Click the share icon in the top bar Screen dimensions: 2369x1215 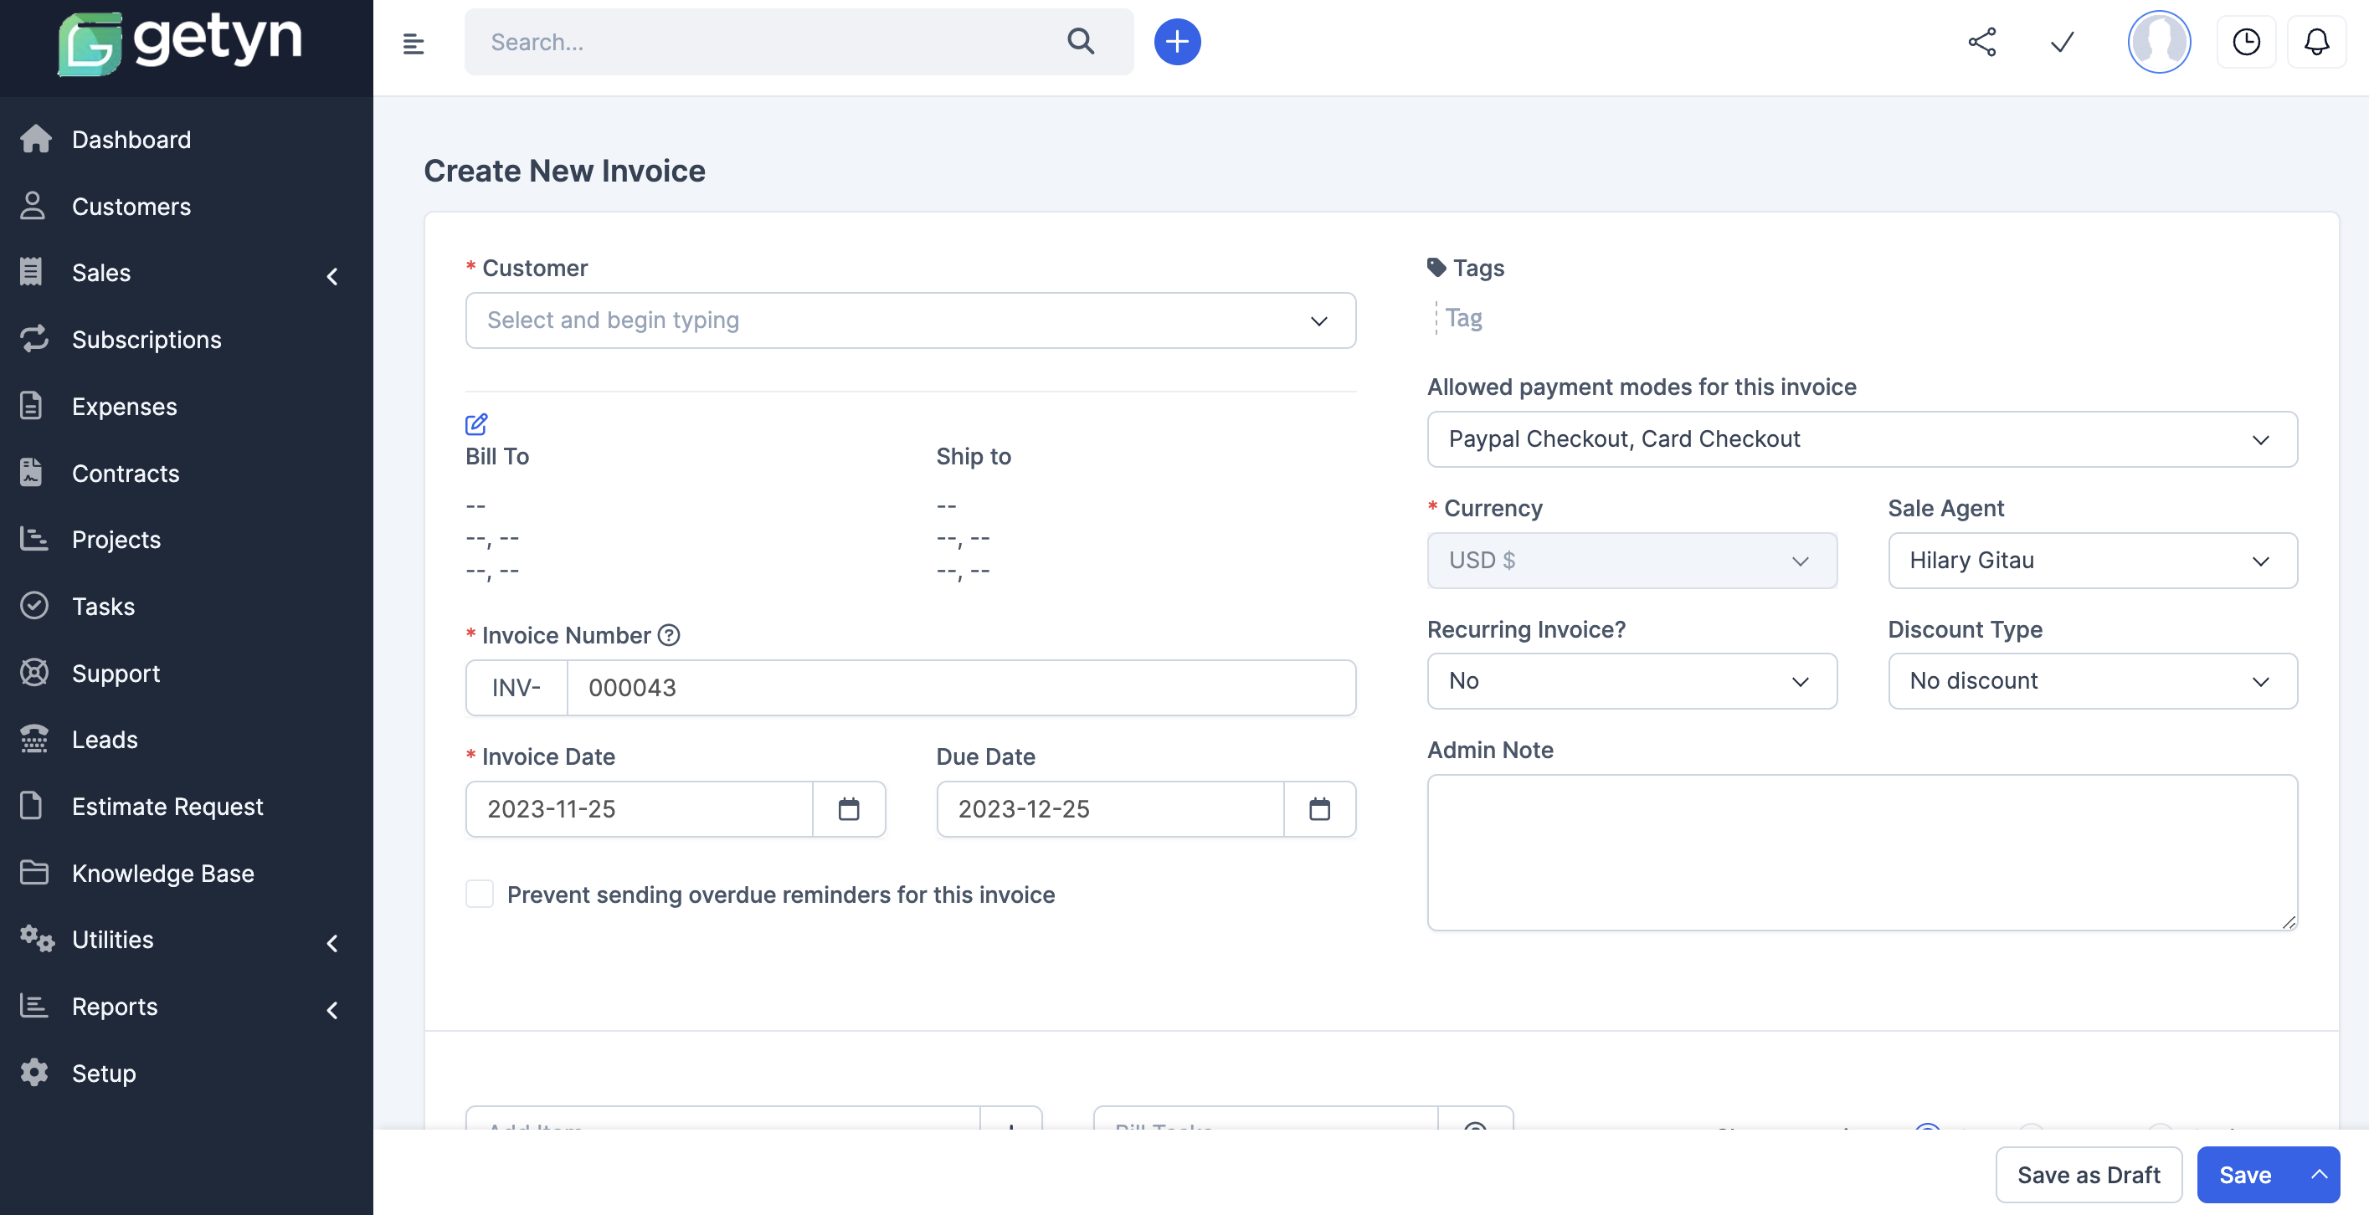pos(1981,41)
